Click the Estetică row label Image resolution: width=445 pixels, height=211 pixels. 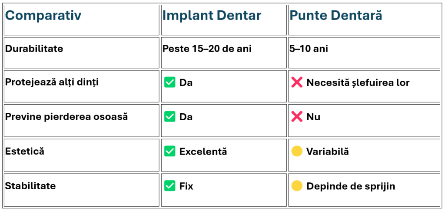[x=25, y=151]
